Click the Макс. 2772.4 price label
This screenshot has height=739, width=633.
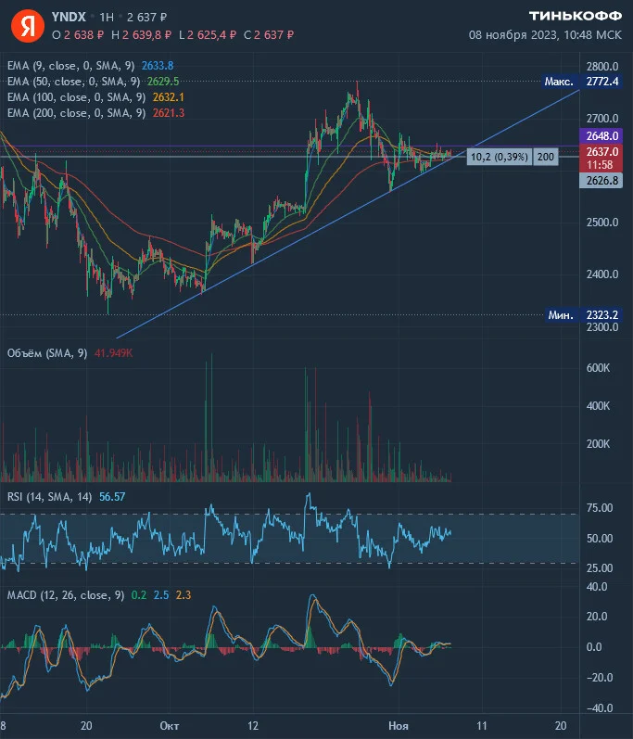pyautogui.click(x=581, y=82)
